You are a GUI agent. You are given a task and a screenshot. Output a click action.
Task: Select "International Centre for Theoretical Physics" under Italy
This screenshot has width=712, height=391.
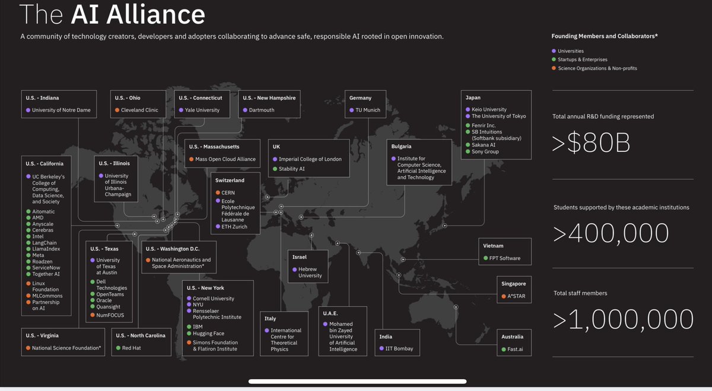click(286, 339)
